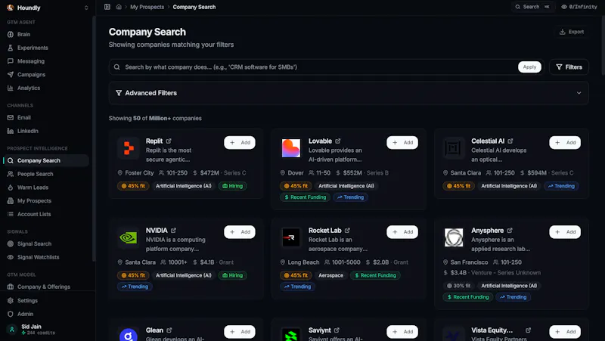
Task: Click the My Prospects sidebar icon
Action: pyautogui.click(x=11, y=201)
